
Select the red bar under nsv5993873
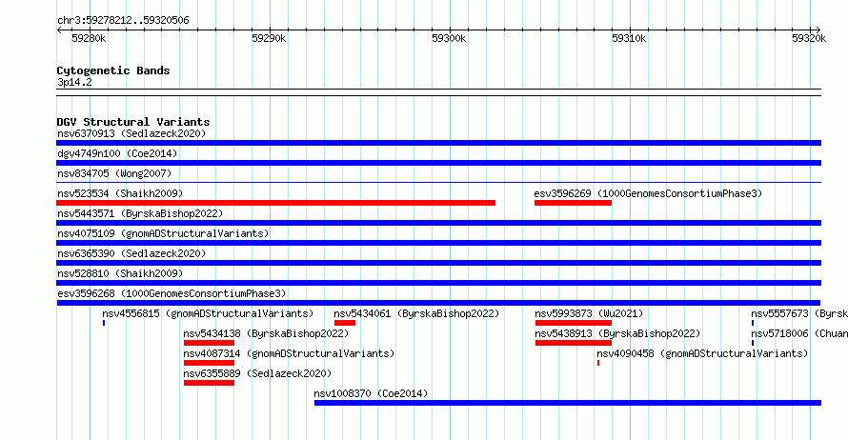574,323
